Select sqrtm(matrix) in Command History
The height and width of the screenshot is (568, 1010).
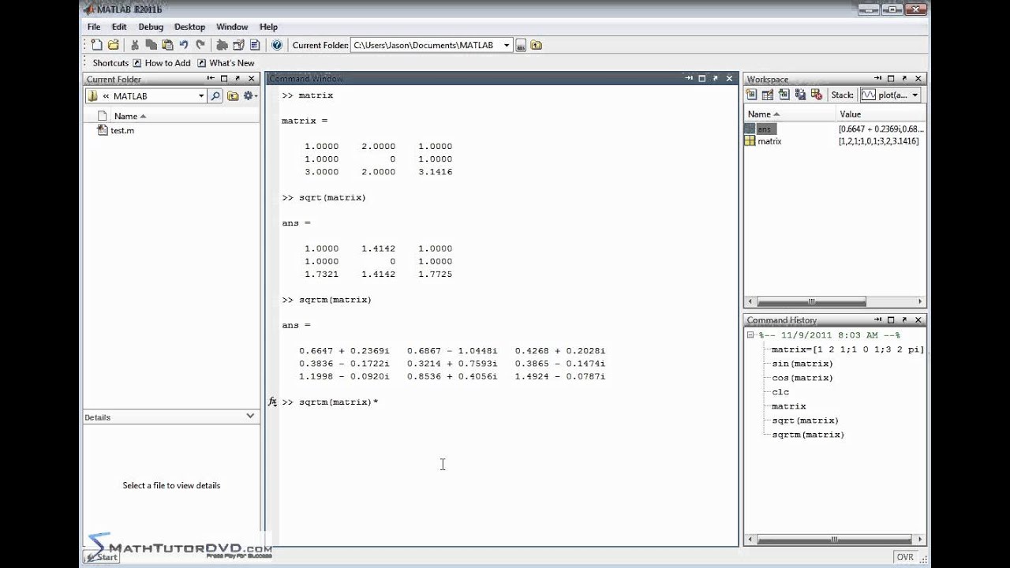point(808,435)
